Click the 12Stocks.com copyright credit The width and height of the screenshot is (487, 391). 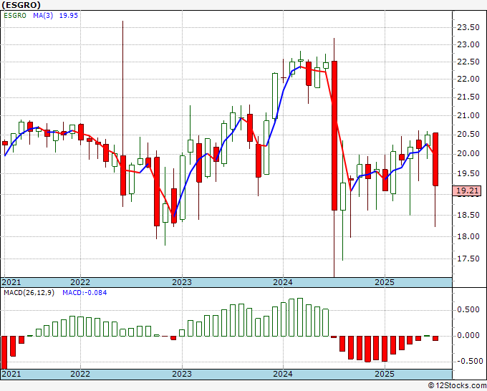[458, 385]
